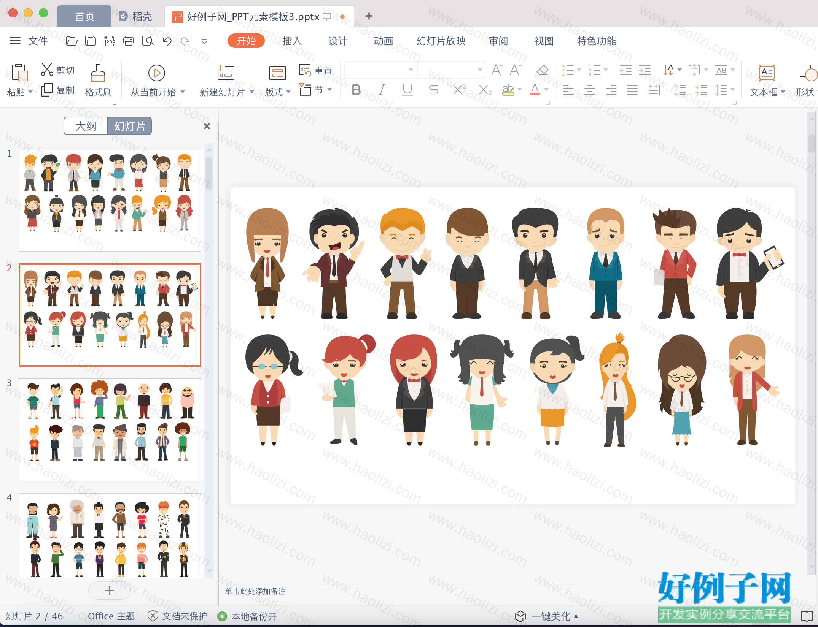Image resolution: width=818 pixels, height=627 pixels.
Task: Cut selection with scissors icon
Action: point(47,70)
